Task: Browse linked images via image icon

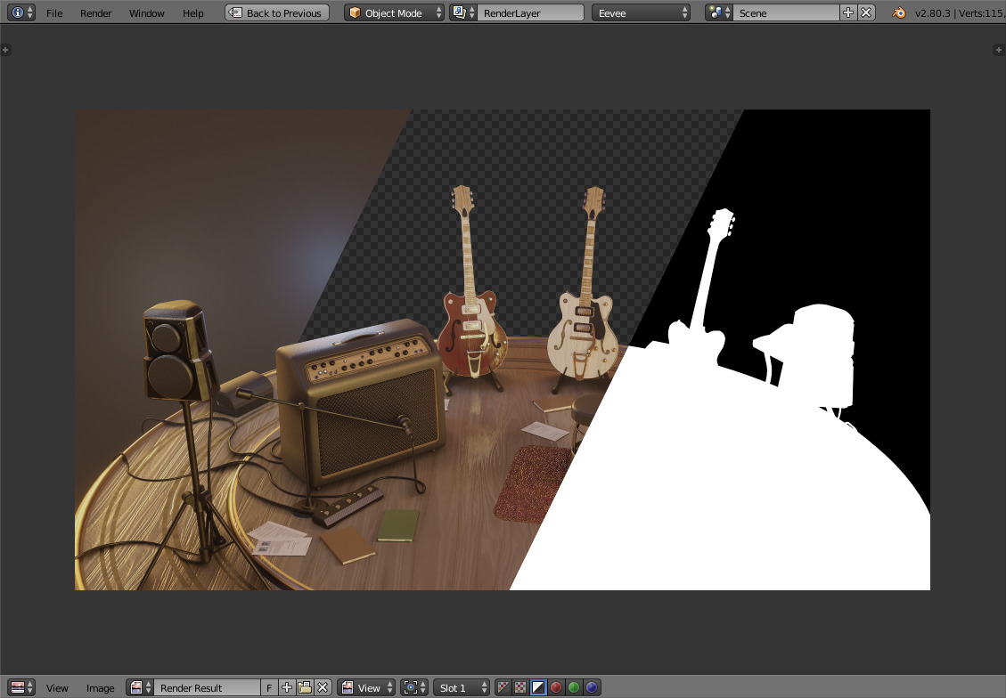Action: pyautogui.click(x=140, y=687)
